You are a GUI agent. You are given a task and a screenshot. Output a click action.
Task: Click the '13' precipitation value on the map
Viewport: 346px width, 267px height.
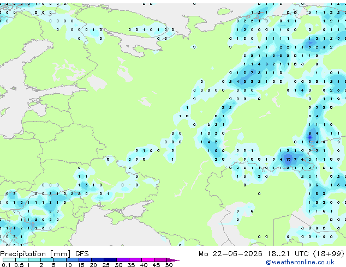288,159
